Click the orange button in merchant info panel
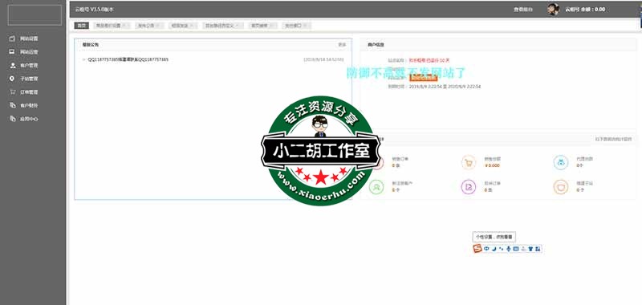The height and width of the screenshot is (305, 642). pyautogui.click(x=424, y=77)
